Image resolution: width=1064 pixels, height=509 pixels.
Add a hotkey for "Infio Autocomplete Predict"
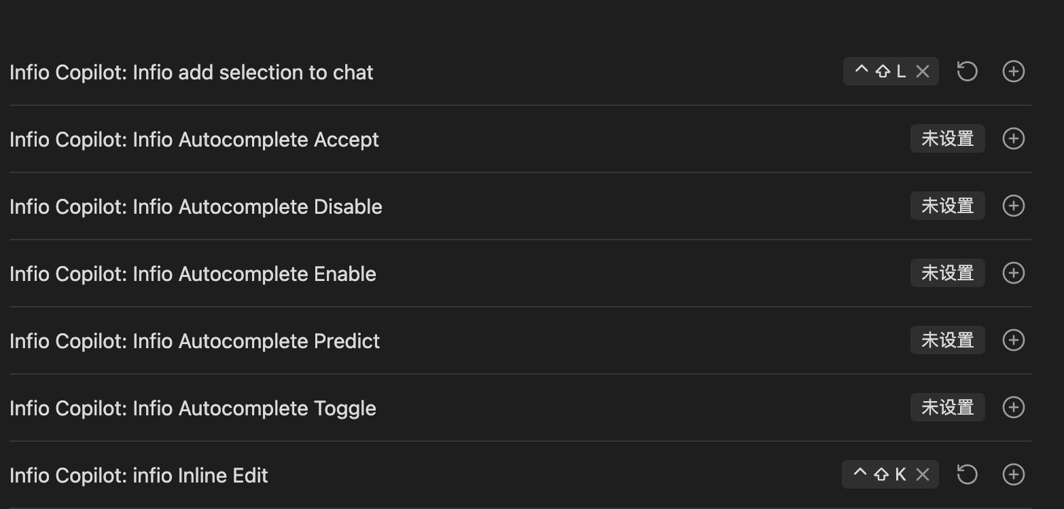[1013, 340]
